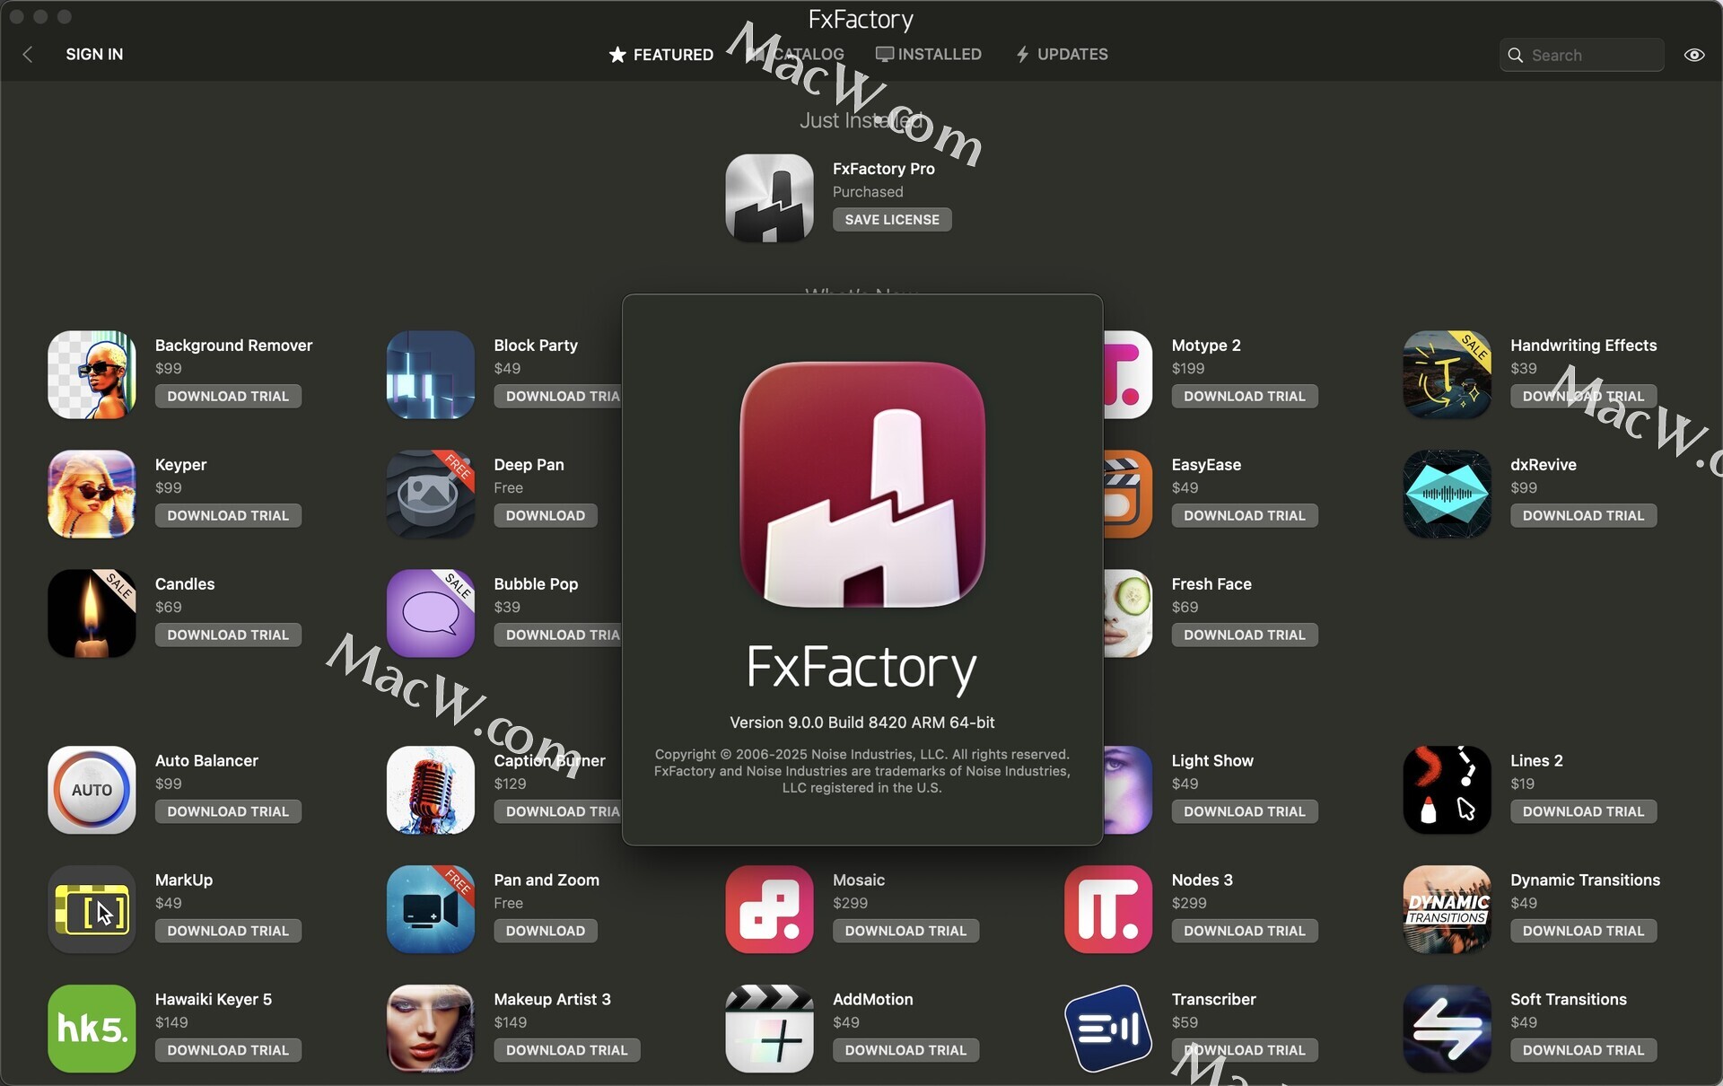
Task: Open the Updates tab
Action: coord(1062,55)
